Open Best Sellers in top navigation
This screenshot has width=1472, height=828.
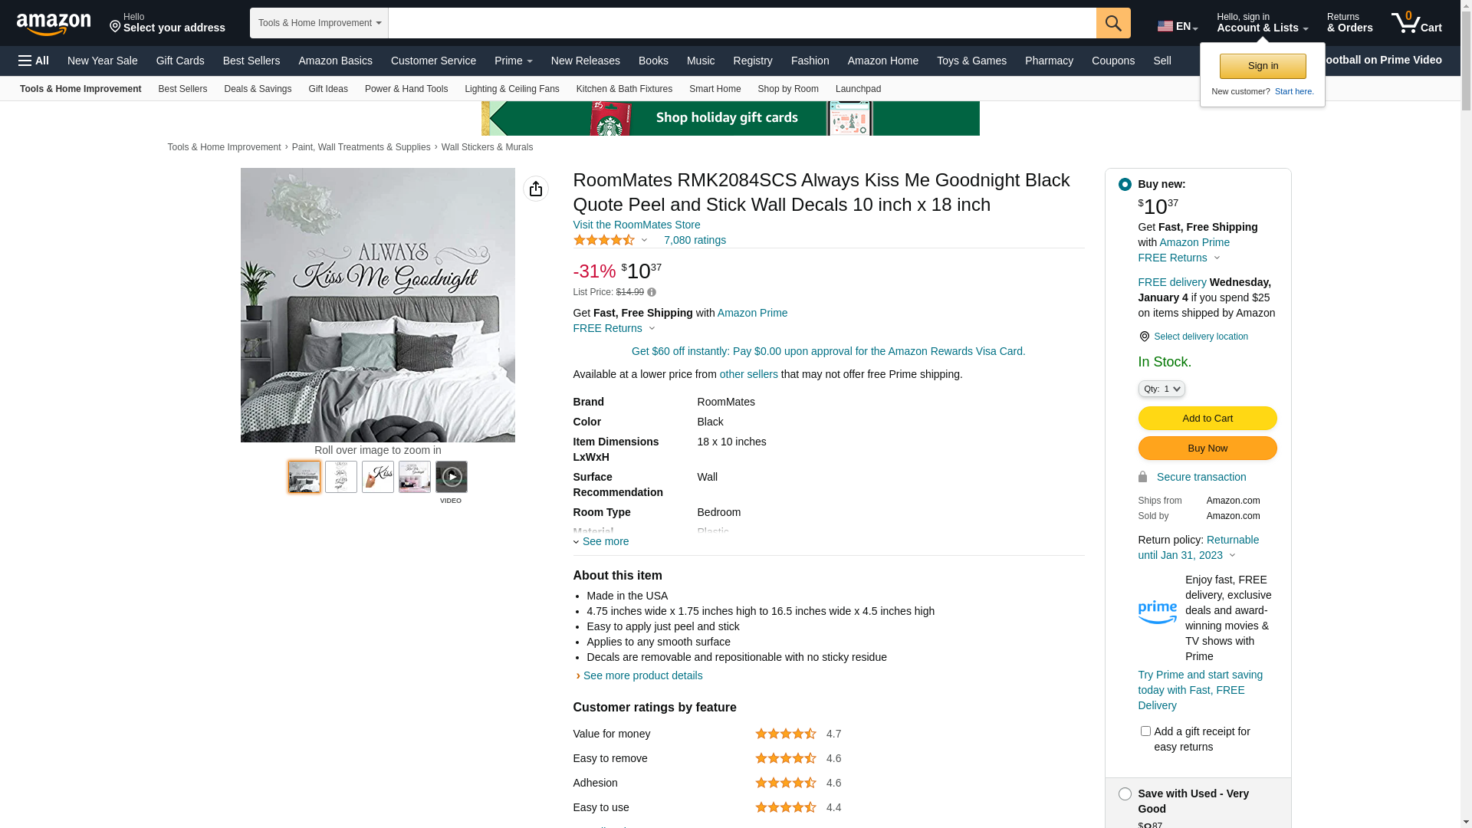[x=251, y=61]
